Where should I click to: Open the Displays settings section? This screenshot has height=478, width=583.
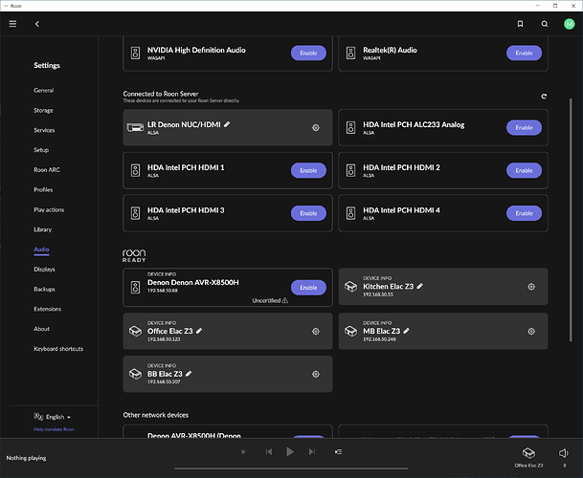pos(44,270)
